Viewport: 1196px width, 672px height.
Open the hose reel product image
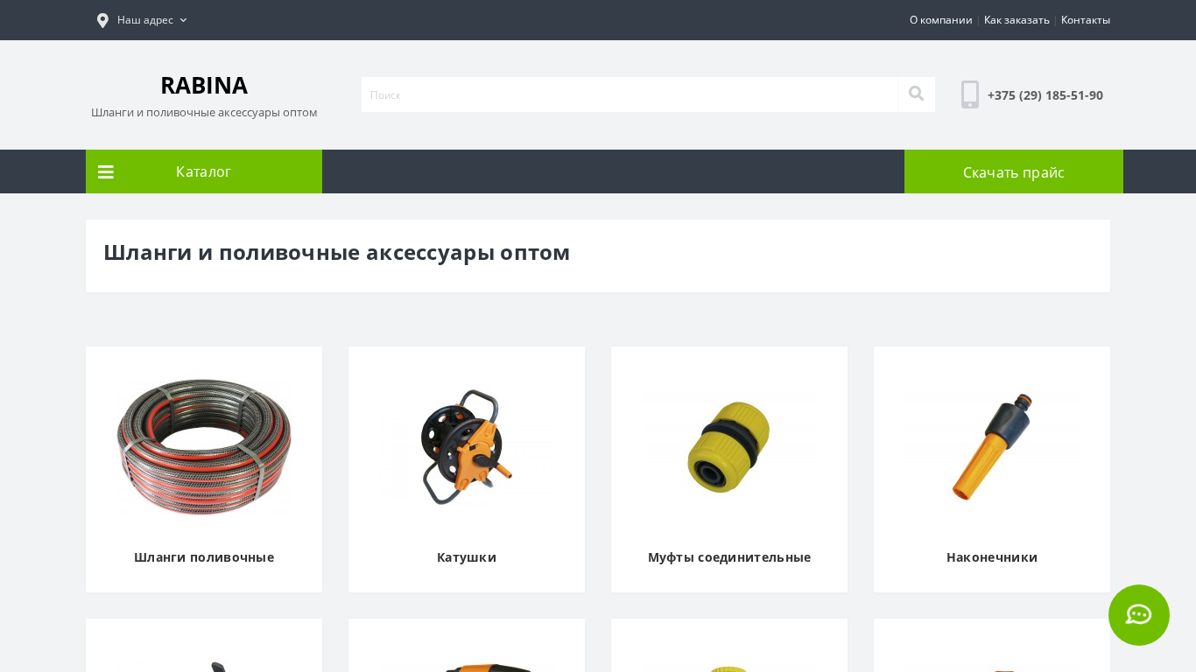(x=467, y=446)
